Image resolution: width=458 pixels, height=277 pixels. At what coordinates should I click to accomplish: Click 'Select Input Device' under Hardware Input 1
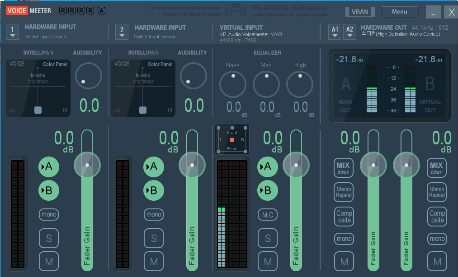point(45,37)
